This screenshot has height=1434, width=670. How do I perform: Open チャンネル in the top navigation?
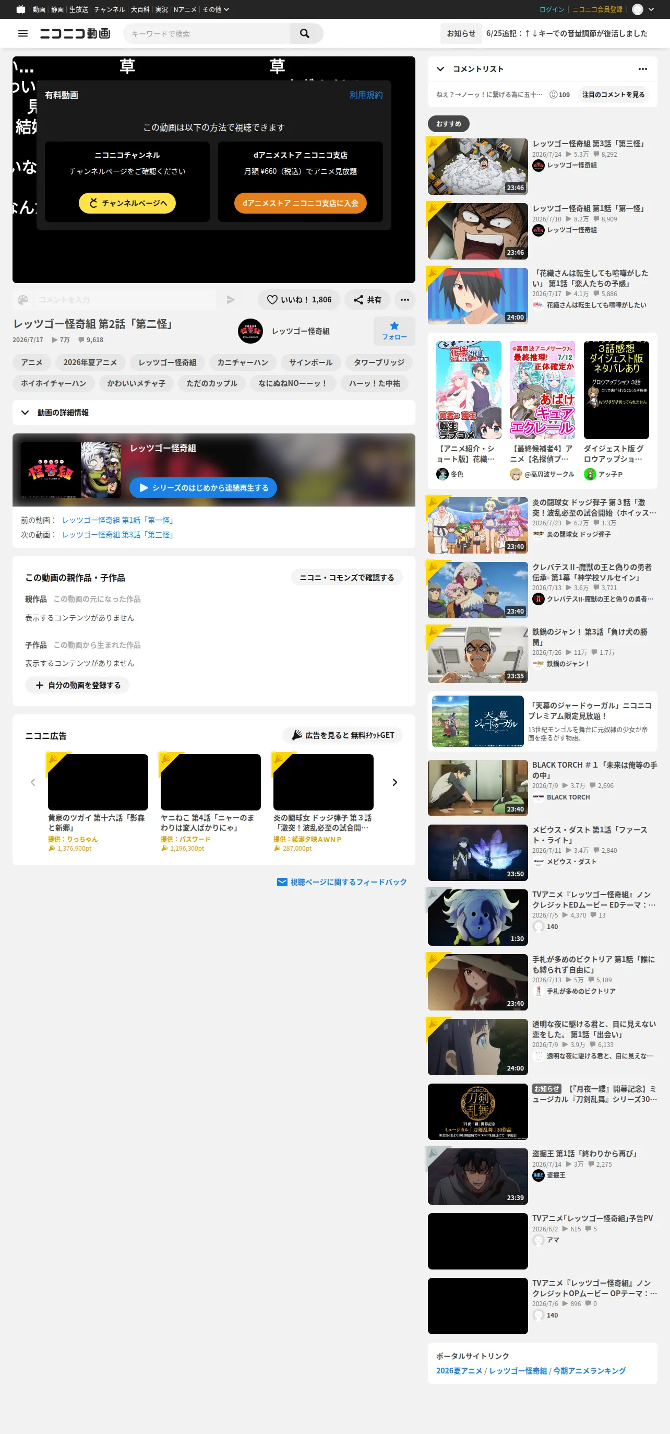click(109, 9)
